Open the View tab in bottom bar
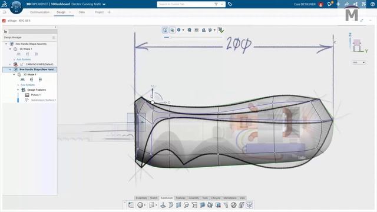The image size is (377, 212). coord(242,198)
